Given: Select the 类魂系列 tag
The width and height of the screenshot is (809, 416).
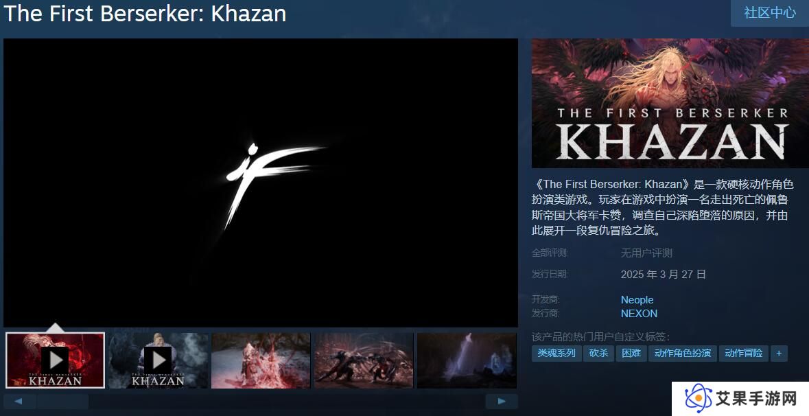Looking at the screenshot, I should pos(556,353).
